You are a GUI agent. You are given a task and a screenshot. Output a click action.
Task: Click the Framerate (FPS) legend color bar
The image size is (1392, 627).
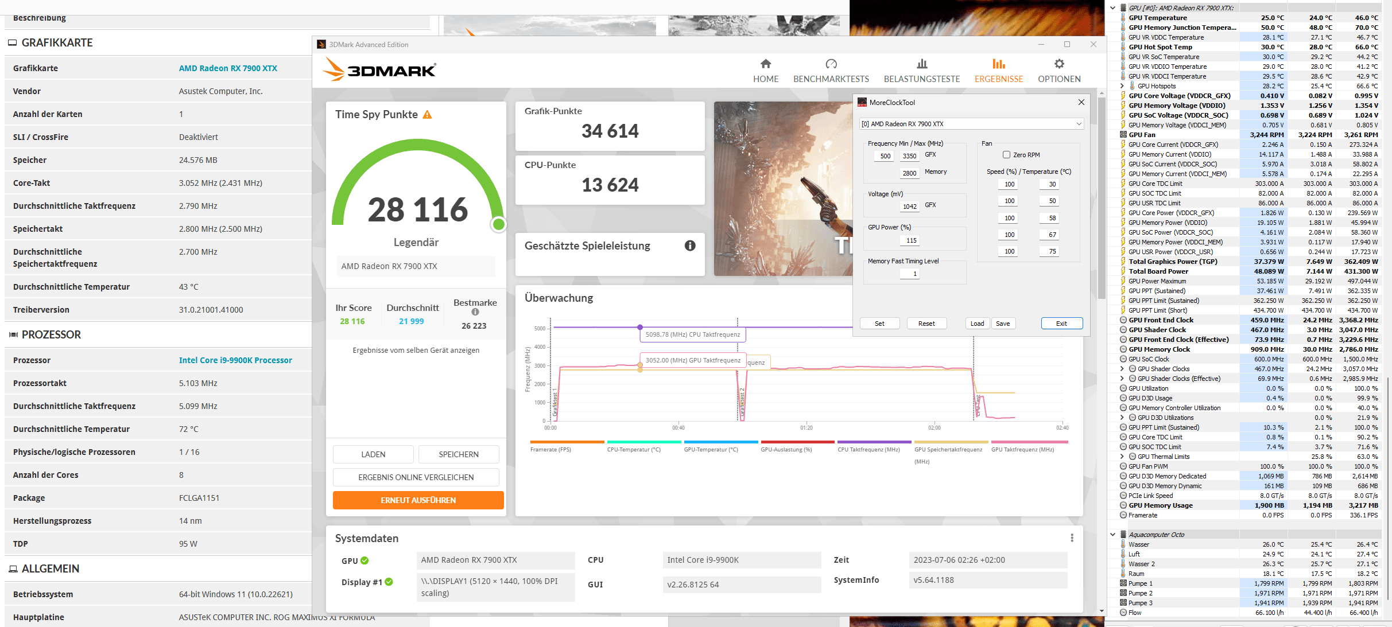tap(567, 442)
